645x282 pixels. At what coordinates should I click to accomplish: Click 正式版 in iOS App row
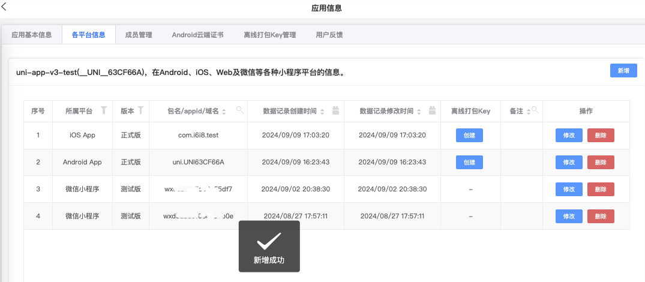pyautogui.click(x=131, y=135)
